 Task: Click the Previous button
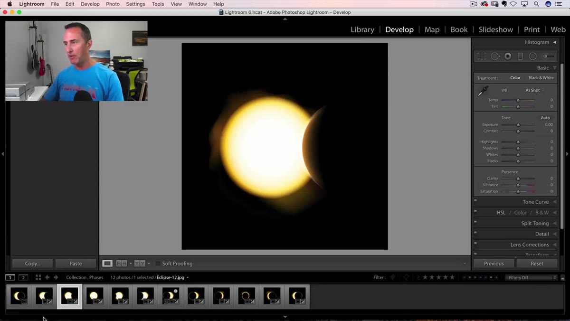tap(494, 264)
